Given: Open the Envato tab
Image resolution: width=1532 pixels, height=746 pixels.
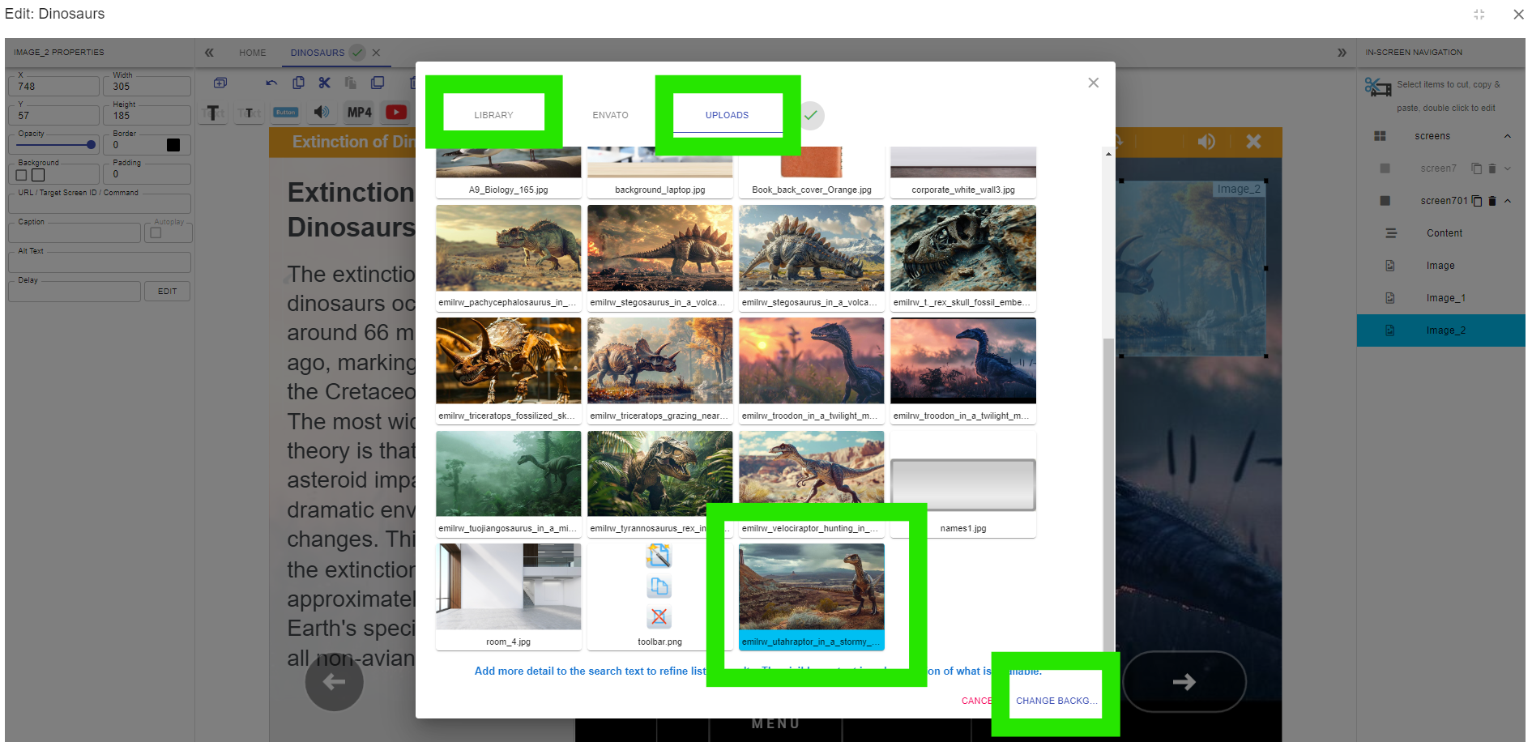Looking at the screenshot, I should (610, 115).
